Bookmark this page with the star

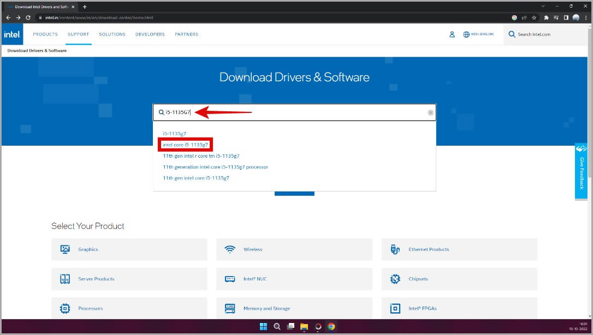tap(534, 18)
